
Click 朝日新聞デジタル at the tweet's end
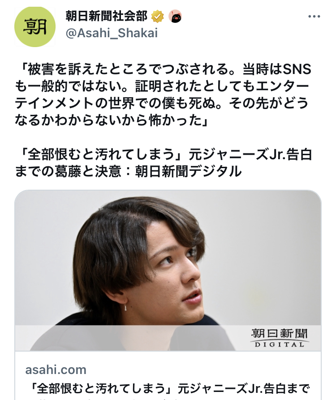click(x=189, y=171)
